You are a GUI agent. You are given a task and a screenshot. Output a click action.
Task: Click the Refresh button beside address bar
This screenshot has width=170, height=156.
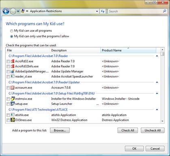click(103, 11)
